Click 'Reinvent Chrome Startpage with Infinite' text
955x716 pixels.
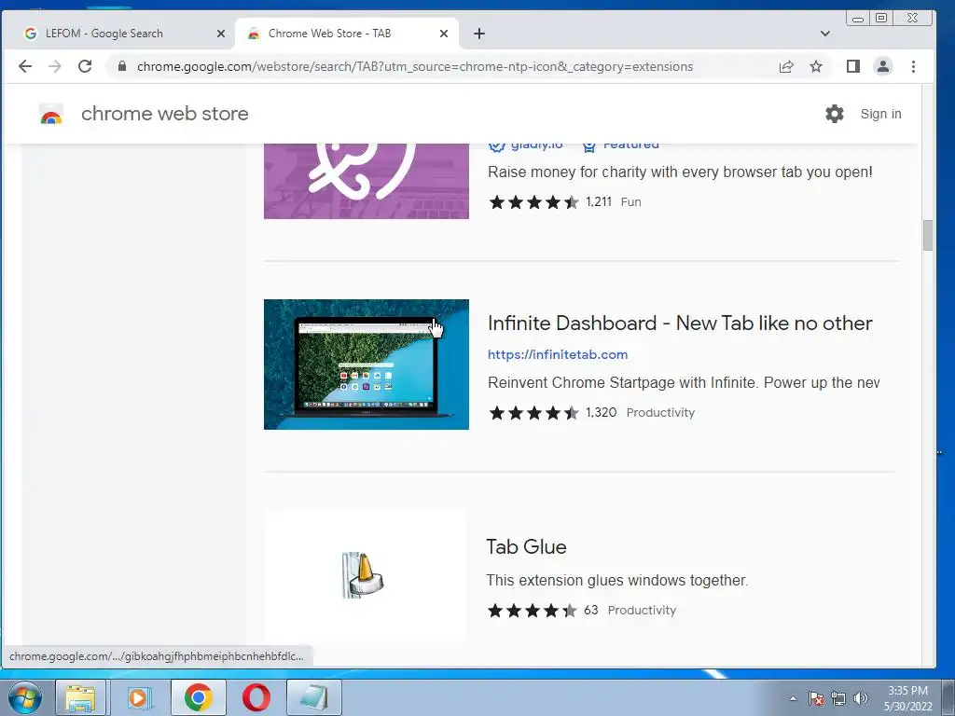684,383
